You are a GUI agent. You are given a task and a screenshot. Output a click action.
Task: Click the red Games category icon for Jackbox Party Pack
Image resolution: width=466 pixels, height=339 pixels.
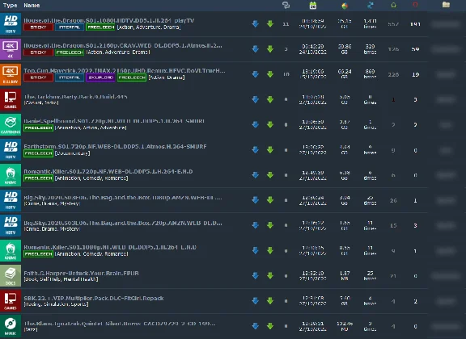[11, 99]
